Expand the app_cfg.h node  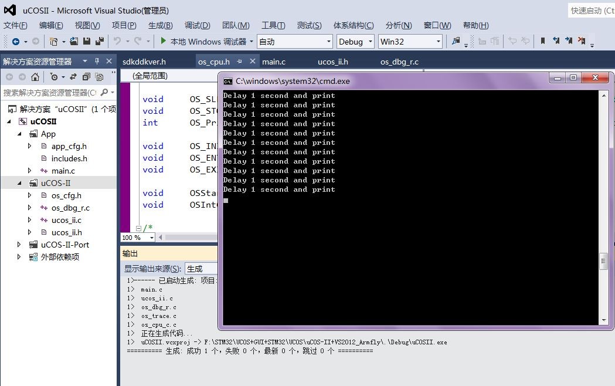pos(29,146)
